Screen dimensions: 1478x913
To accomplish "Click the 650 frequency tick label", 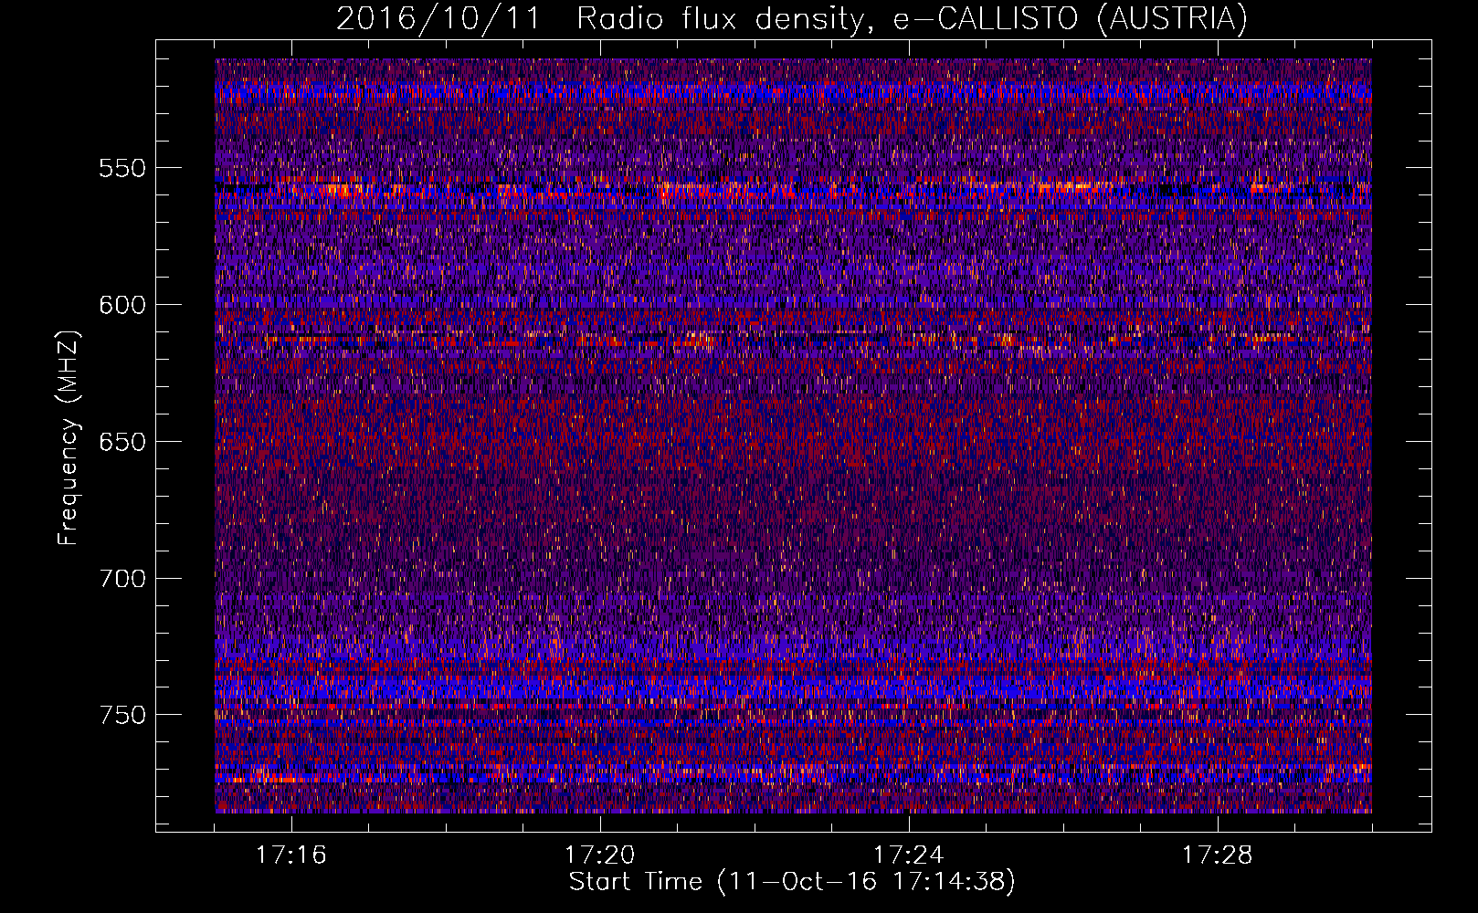I will coord(122,443).
